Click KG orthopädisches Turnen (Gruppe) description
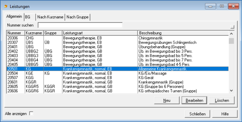 coord(168,91)
